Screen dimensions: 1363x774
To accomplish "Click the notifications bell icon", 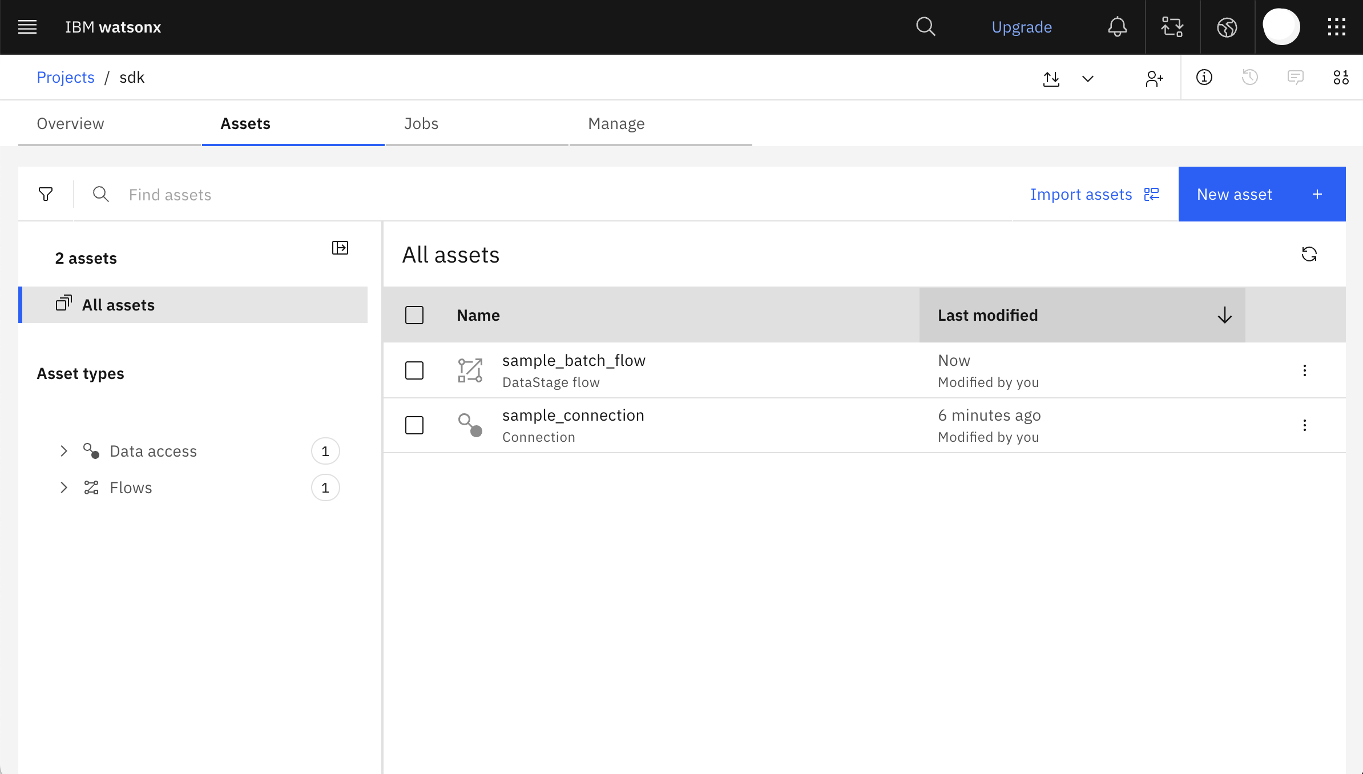I will coord(1117,27).
